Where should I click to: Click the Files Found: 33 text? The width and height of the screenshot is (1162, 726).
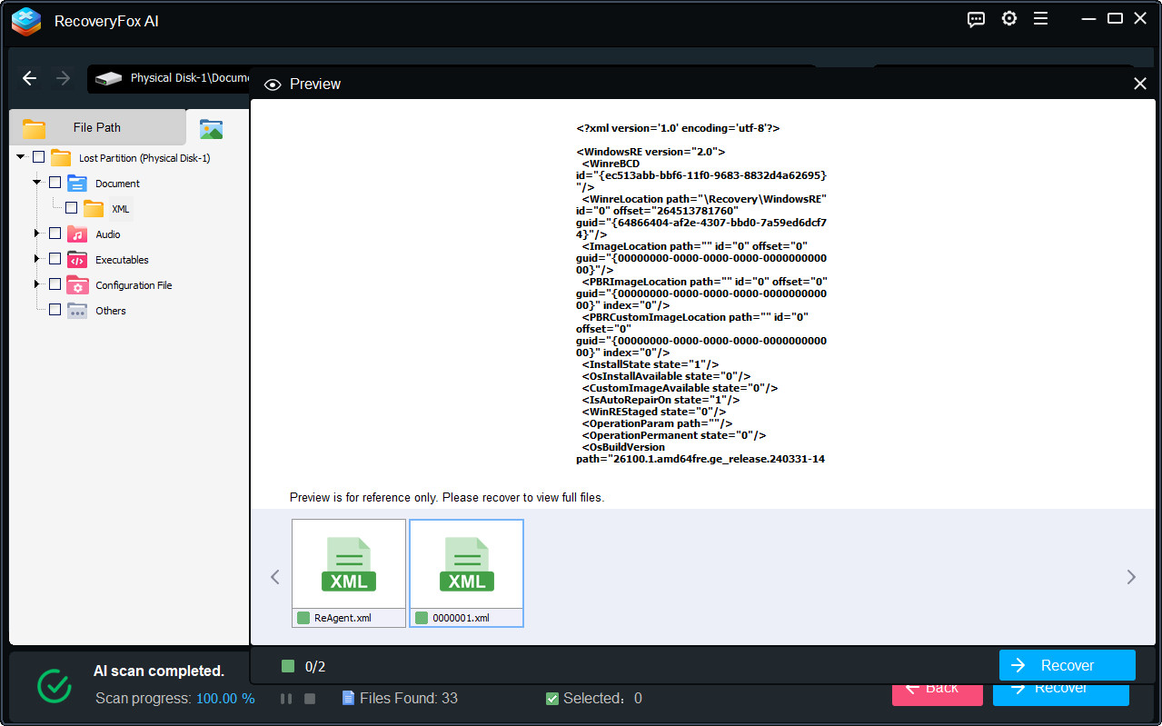(x=409, y=699)
